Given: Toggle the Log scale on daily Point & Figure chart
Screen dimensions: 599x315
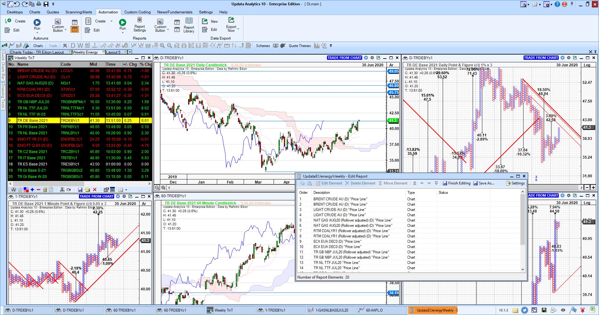Looking at the screenshot, I should (587, 65).
